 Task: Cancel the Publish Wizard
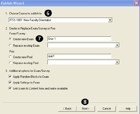coord(107,109)
